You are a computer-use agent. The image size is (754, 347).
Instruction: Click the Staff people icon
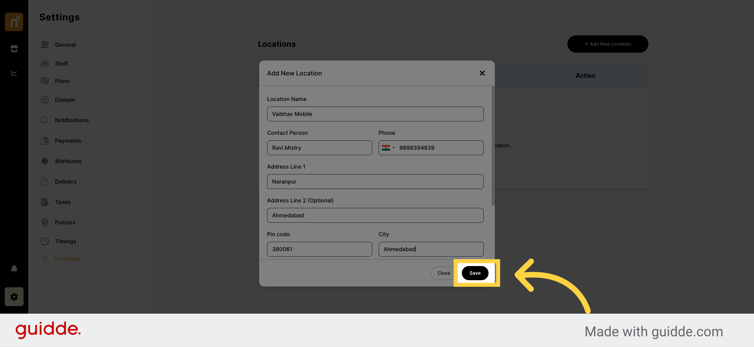45,63
